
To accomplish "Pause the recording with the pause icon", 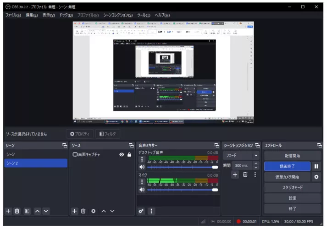I will [316, 166].
